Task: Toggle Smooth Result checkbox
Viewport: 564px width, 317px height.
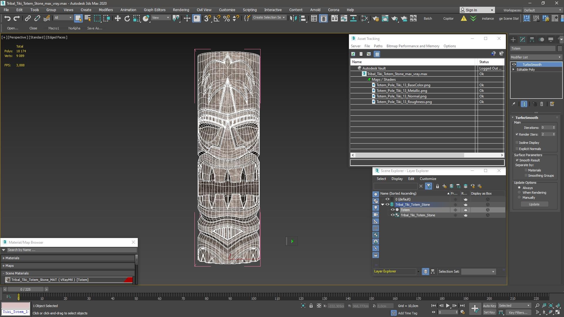Action: pos(517,160)
